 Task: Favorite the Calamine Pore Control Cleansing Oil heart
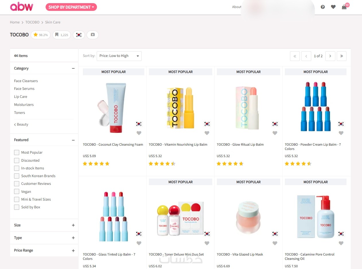pos(341,243)
